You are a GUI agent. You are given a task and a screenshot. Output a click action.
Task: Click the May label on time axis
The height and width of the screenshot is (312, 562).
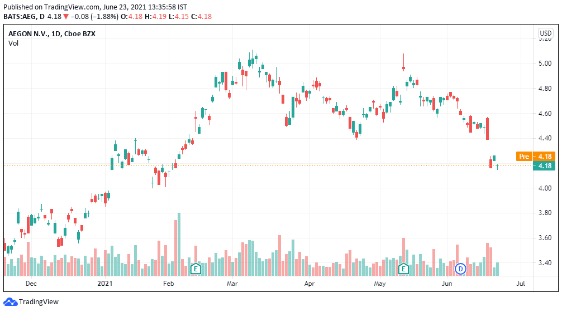coord(379,284)
